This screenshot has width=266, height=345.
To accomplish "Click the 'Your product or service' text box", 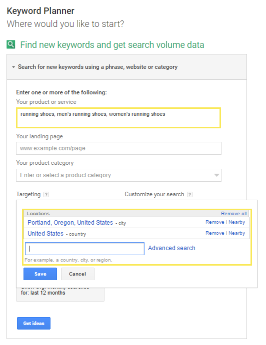I will pos(118,118).
